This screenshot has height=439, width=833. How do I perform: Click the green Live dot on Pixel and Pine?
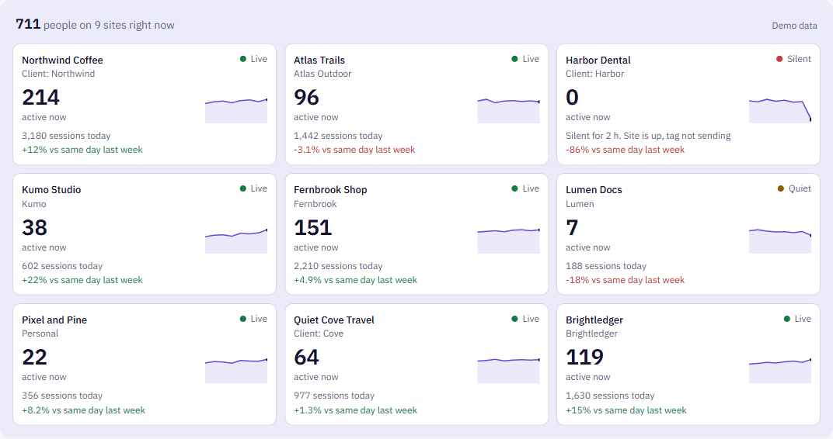click(x=242, y=319)
